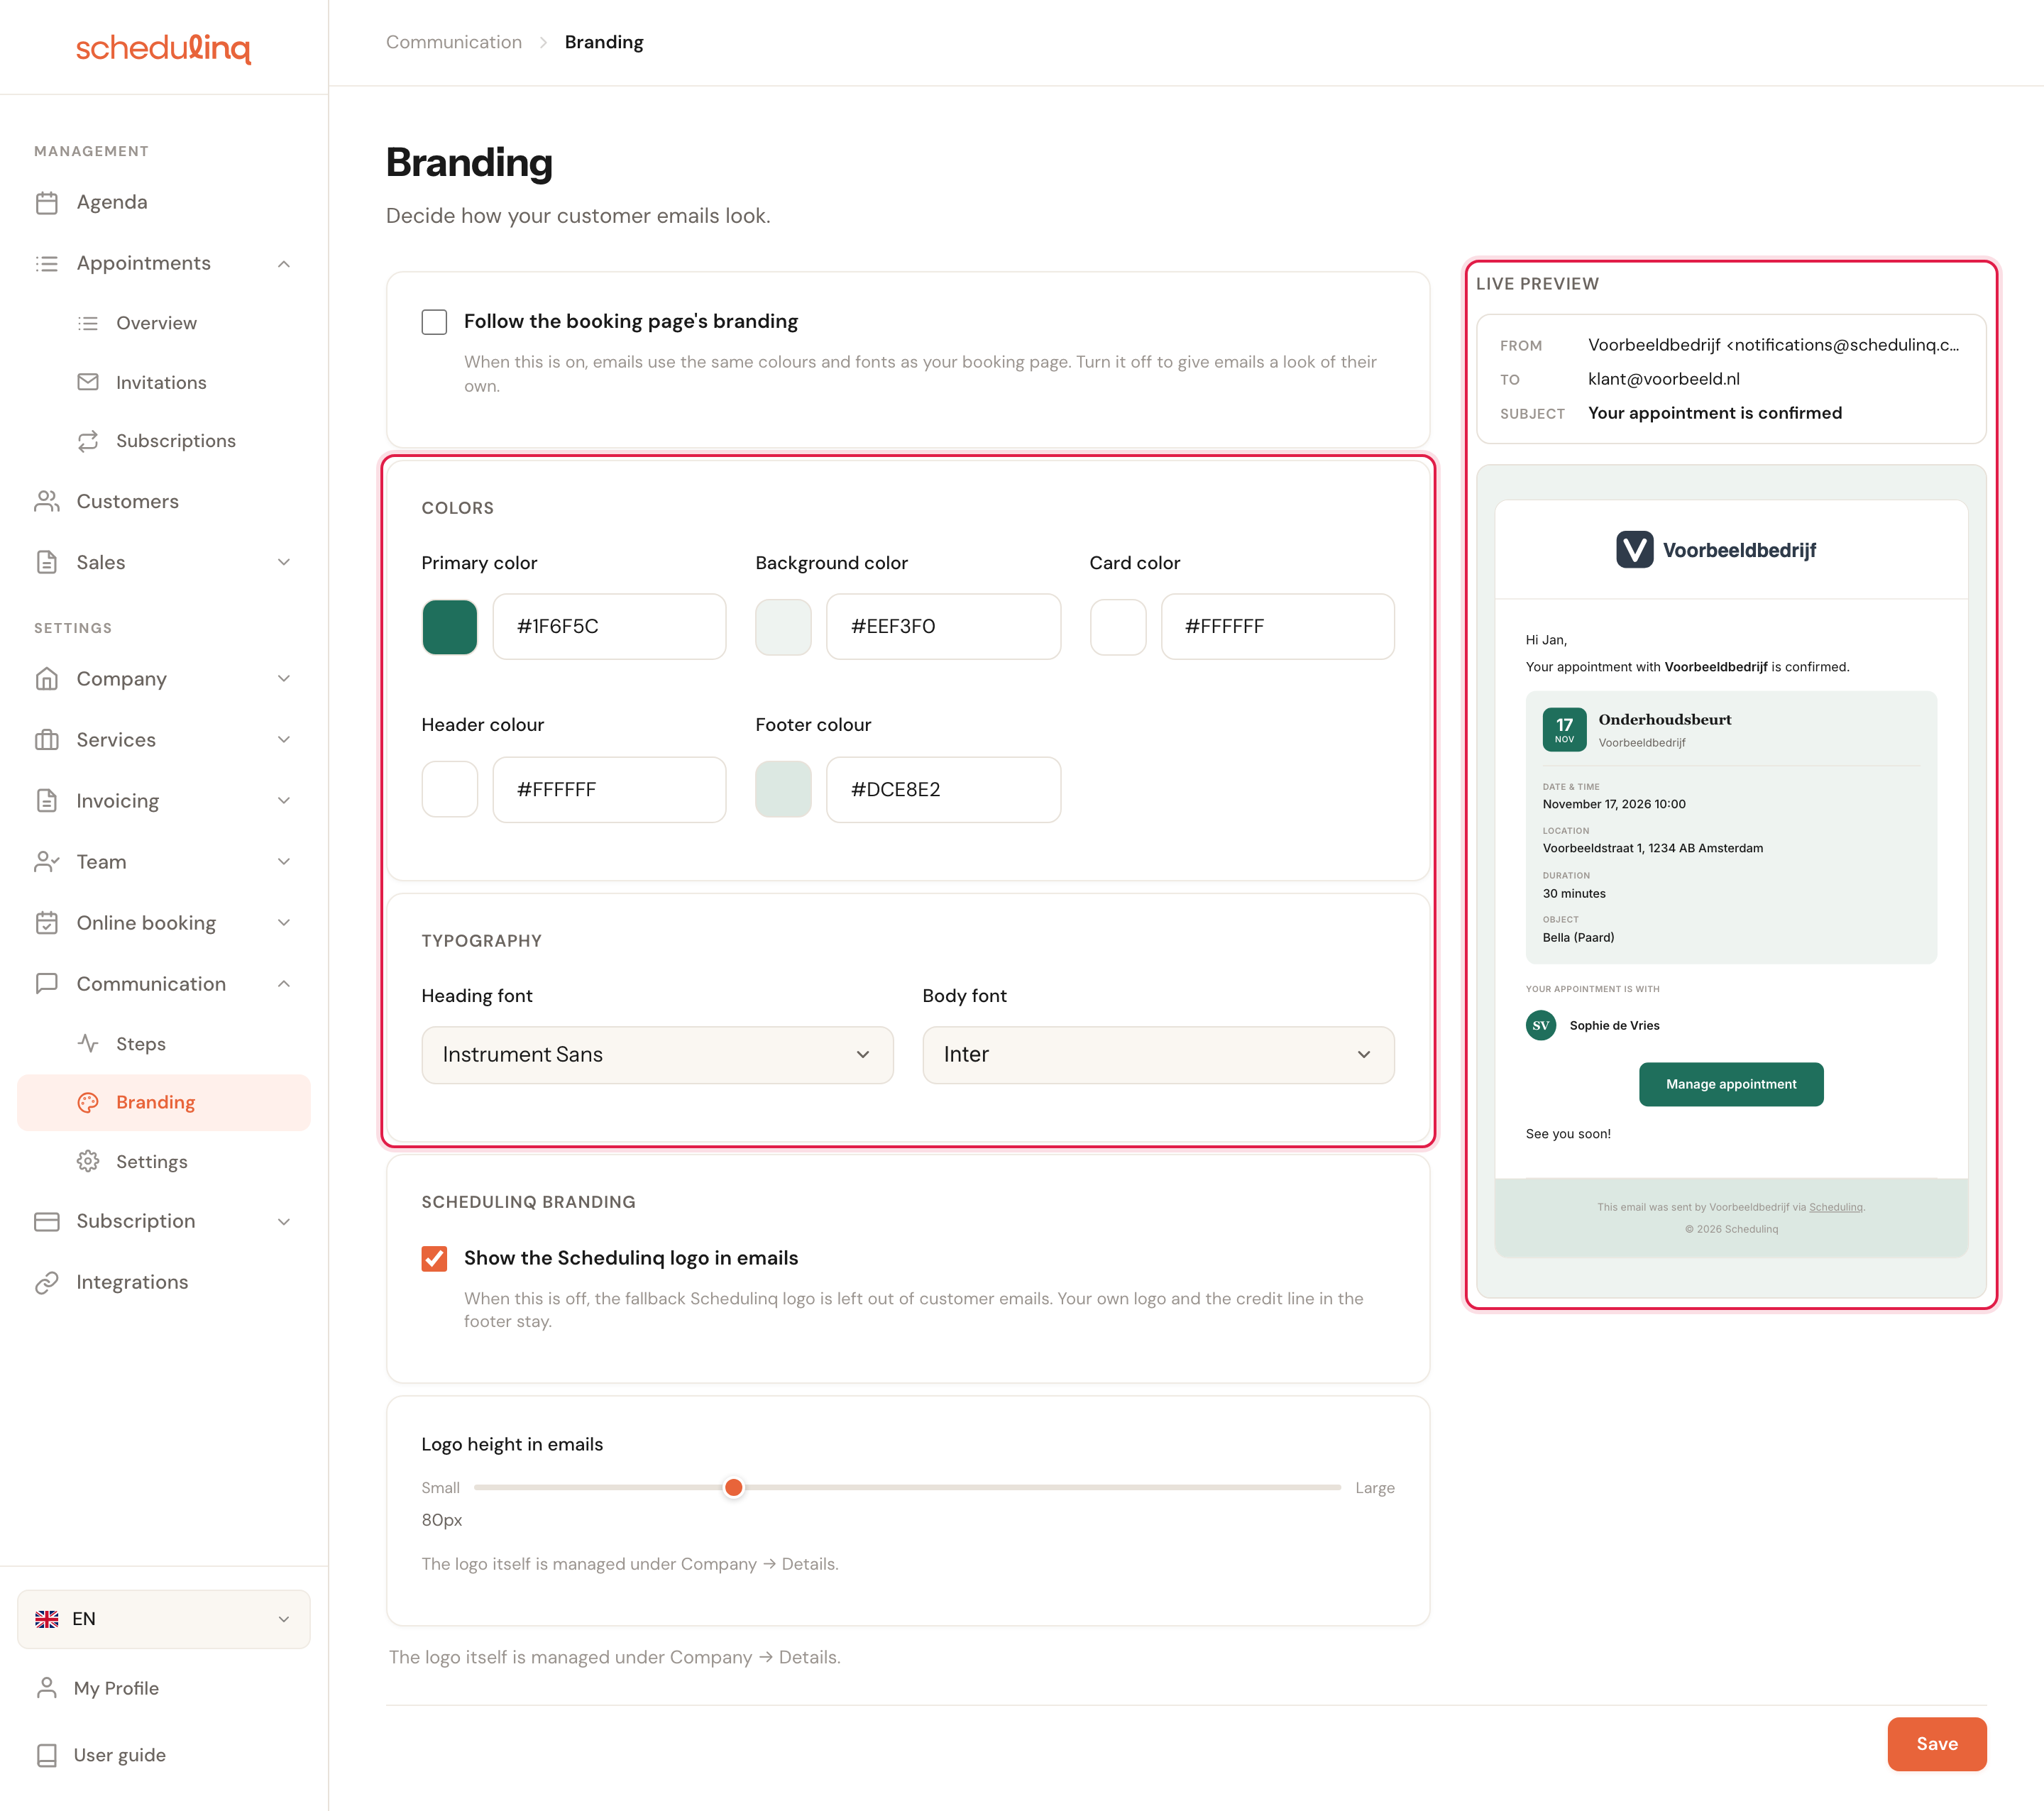Click the Sales document icon
Screen dimensions: 2044x1811
click(x=46, y=563)
